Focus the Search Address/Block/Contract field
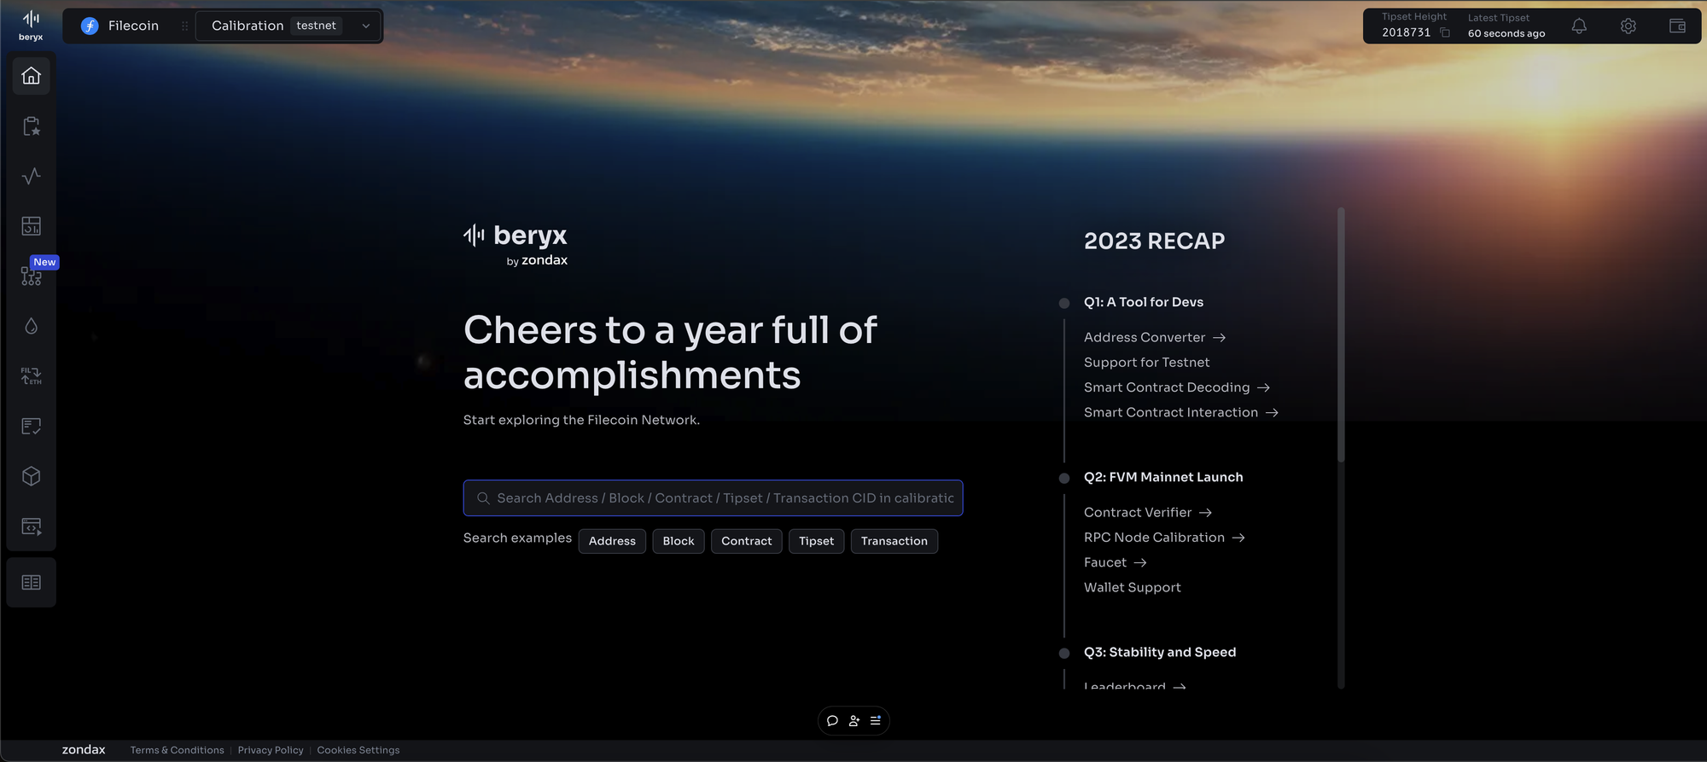1707x762 pixels. 713,498
